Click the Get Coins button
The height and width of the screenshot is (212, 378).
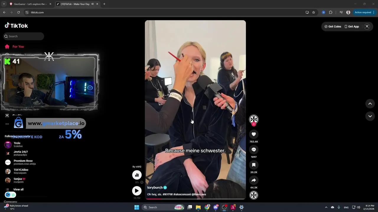[333, 26]
